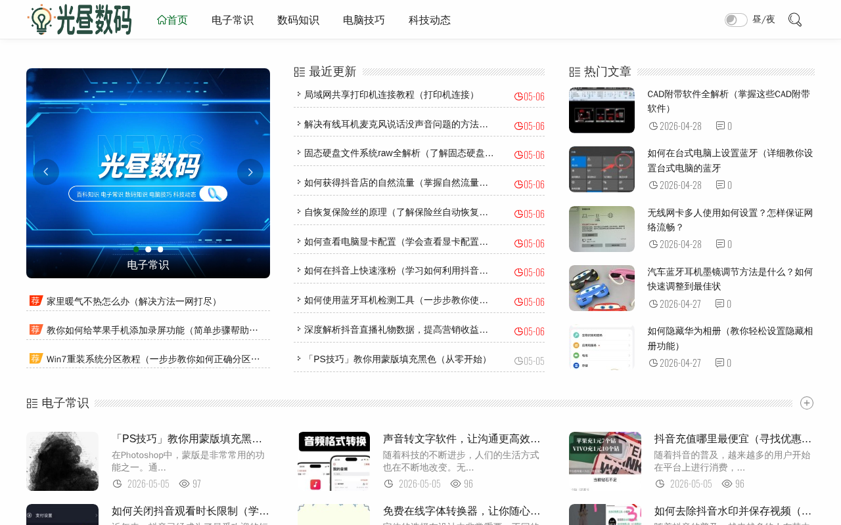841x525 pixels.
Task: Go to previous carousel slide arrow
Action: 46,172
